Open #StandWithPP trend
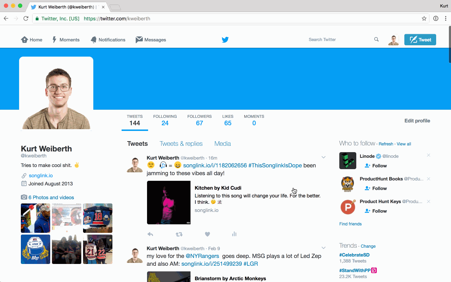Viewport: 451px width, 282px height. point(355,270)
